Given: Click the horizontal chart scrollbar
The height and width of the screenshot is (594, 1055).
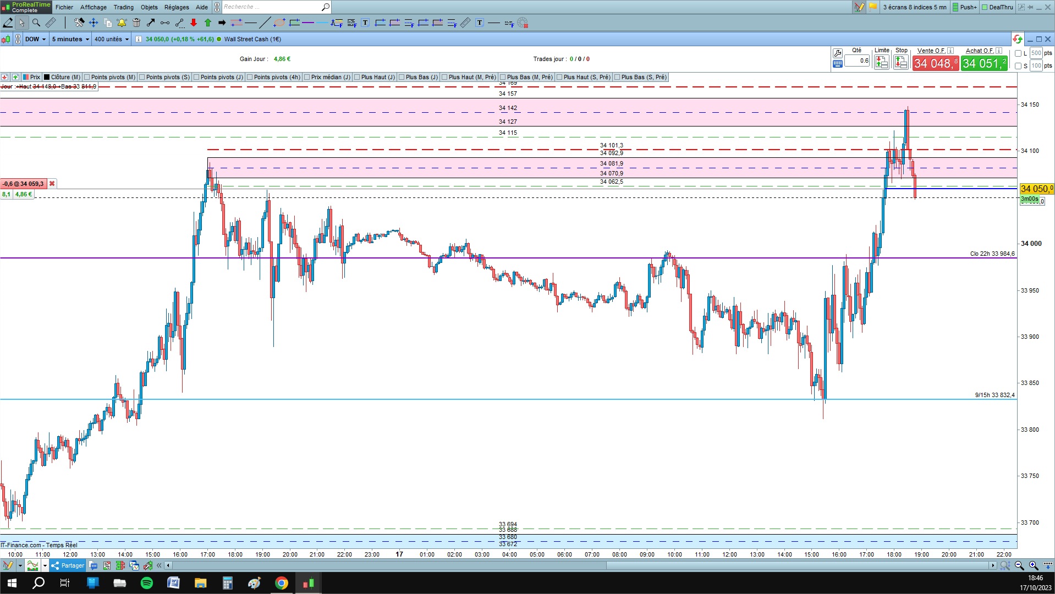Looking at the screenshot, I should [581, 565].
